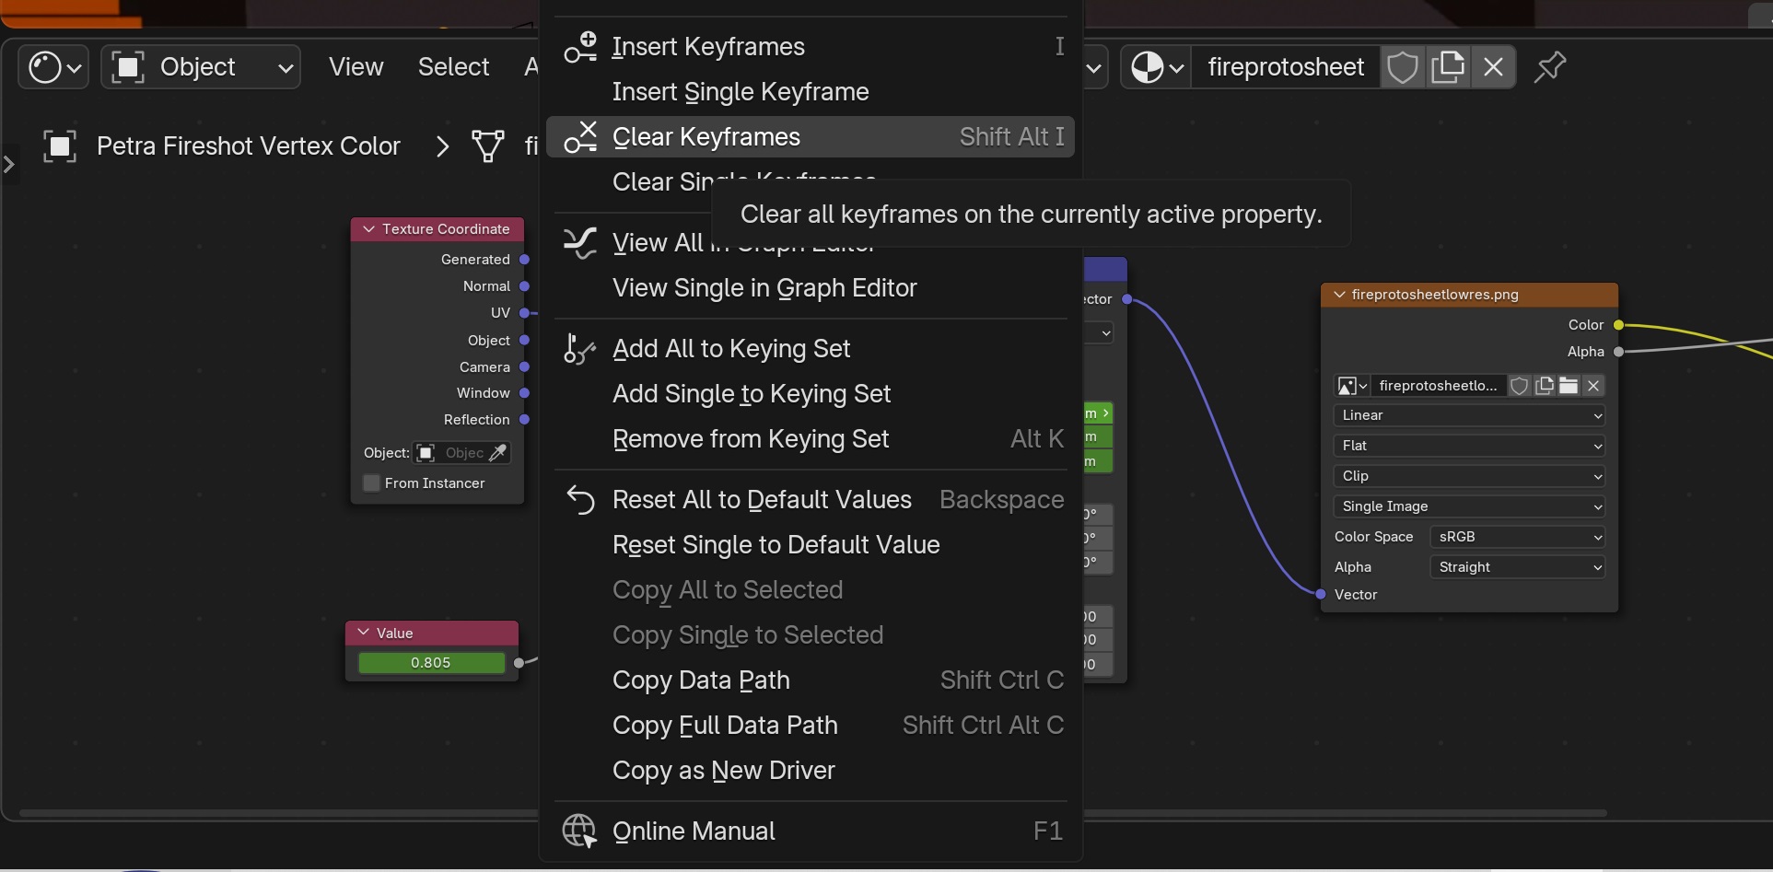Choose Remove from Keying Set
The width and height of the screenshot is (1773, 872).
[811, 439]
